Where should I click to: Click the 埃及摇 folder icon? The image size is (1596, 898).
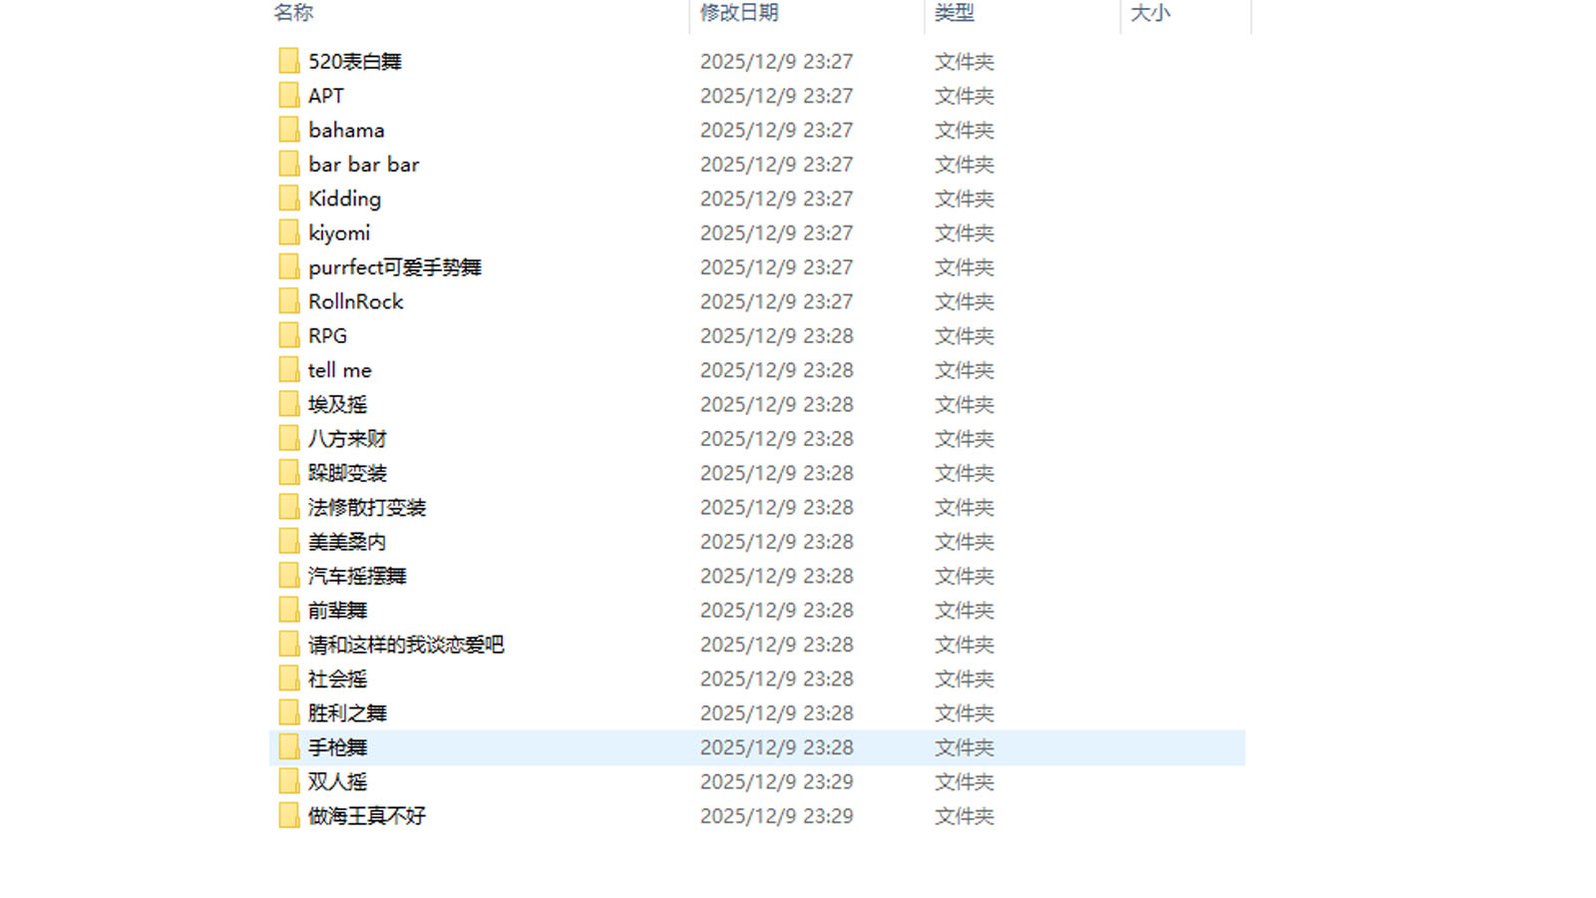tap(288, 404)
